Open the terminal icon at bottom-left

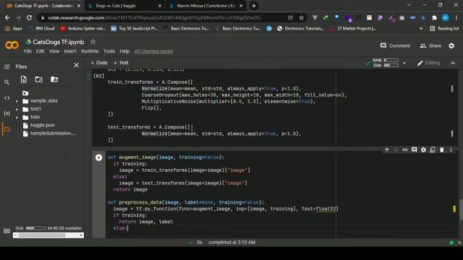7,231
